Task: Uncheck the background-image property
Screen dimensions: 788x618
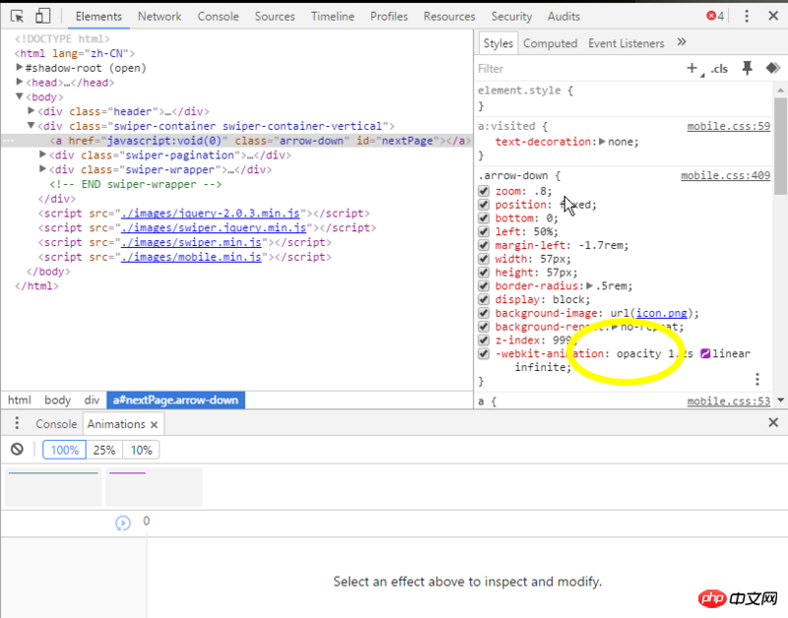Action: click(484, 313)
